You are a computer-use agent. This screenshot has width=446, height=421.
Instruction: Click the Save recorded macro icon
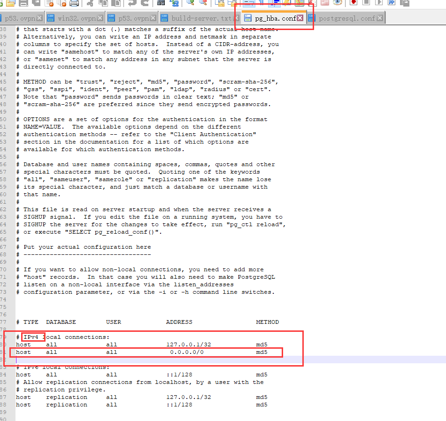[x=404, y=2]
